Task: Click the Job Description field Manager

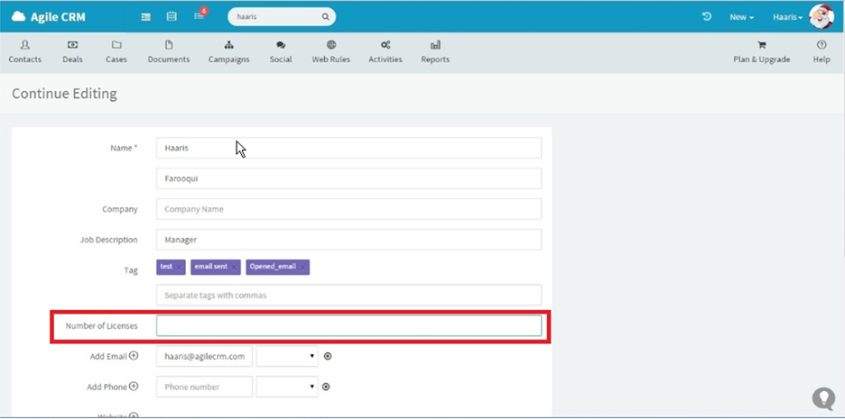Action: click(x=348, y=240)
